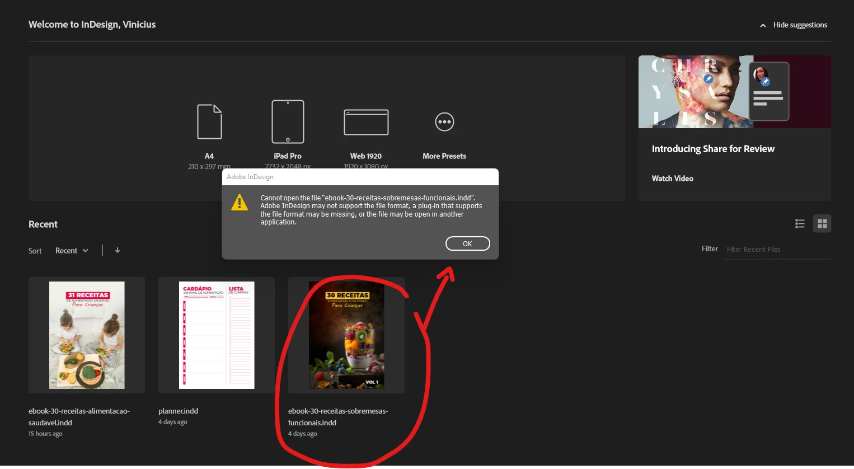Switch recent files to list view
Screen dimensions: 854x469
coord(800,223)
